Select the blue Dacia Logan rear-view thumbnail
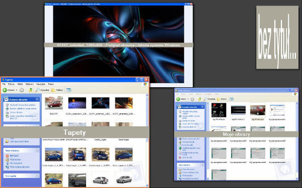This screenshot has width=302, height=188. tap(77, 154)
